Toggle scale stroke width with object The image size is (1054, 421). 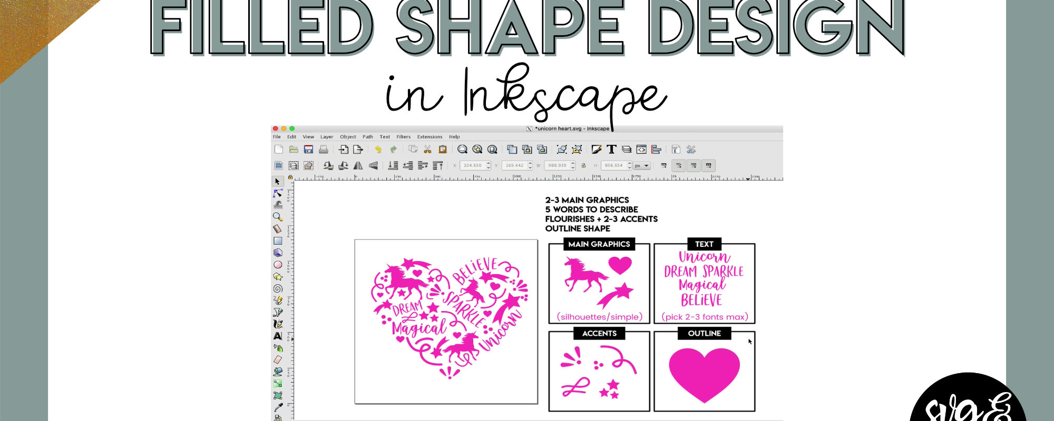663,165
